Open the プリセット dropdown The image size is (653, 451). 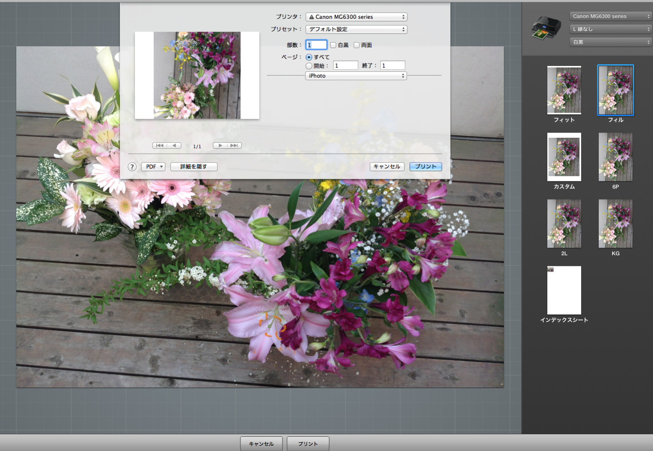click(356, 30)
